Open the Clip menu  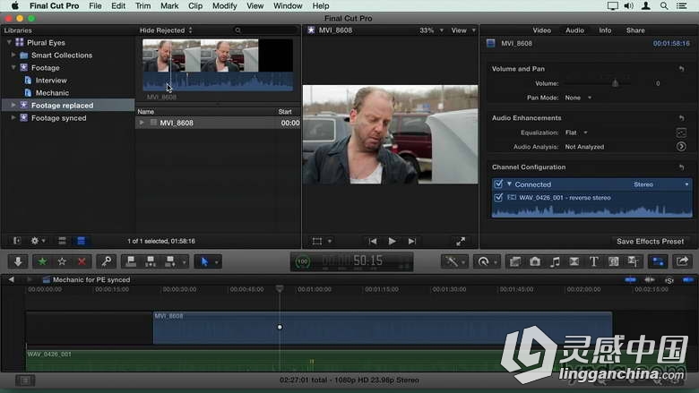(x=195, y=5)
